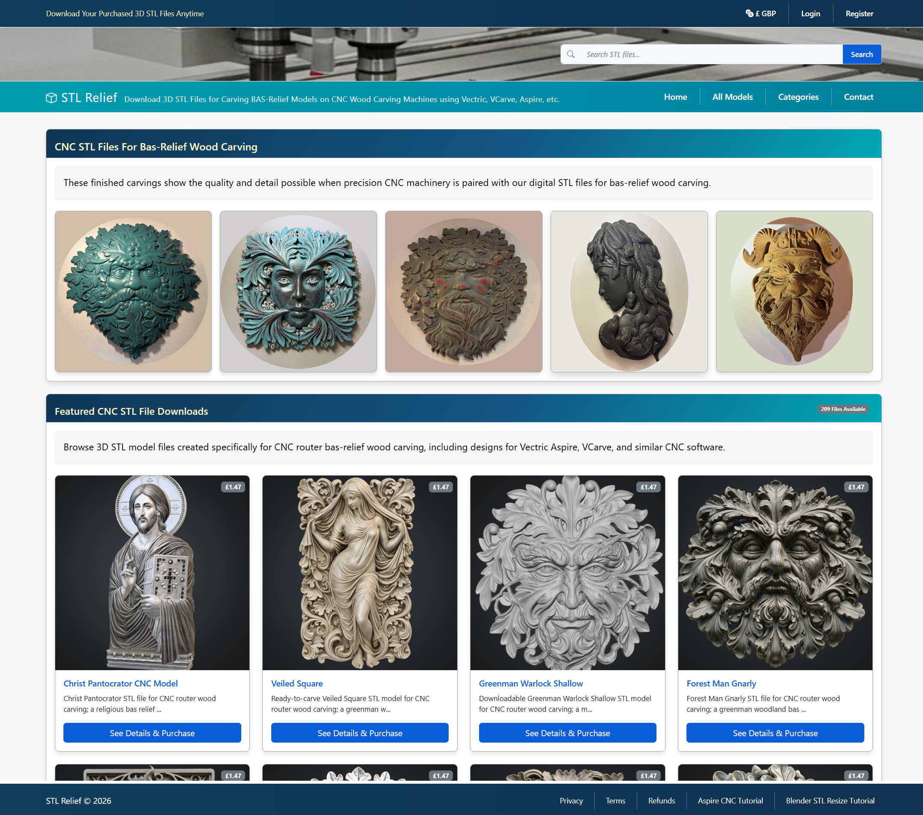Image resolution: width=923 pixels, height=815 pixels.
Task: Open the teal green man carving photo
Action: 133,292
